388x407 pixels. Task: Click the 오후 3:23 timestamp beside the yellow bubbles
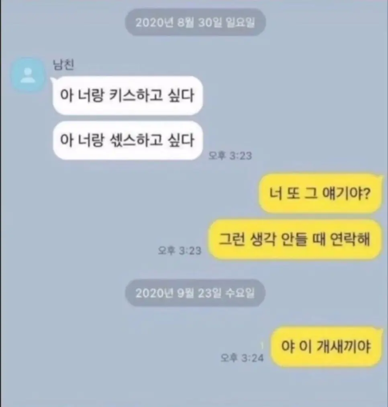point(180,250)
